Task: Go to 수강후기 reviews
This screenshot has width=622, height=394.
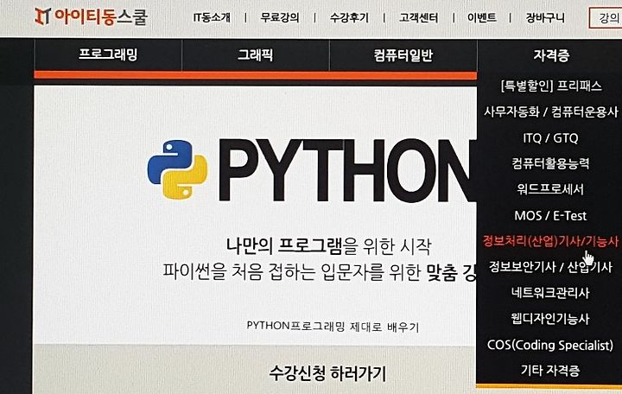Action: 349,18
